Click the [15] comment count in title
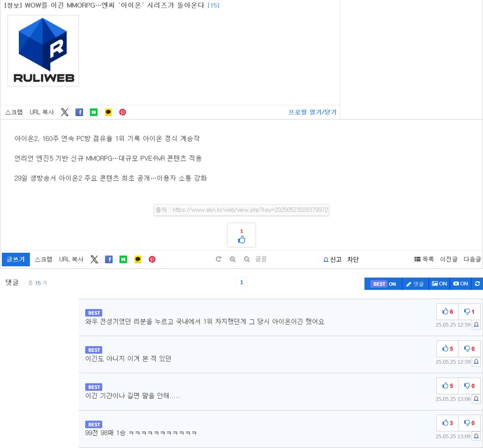483x448 pixels. point(214,5)
